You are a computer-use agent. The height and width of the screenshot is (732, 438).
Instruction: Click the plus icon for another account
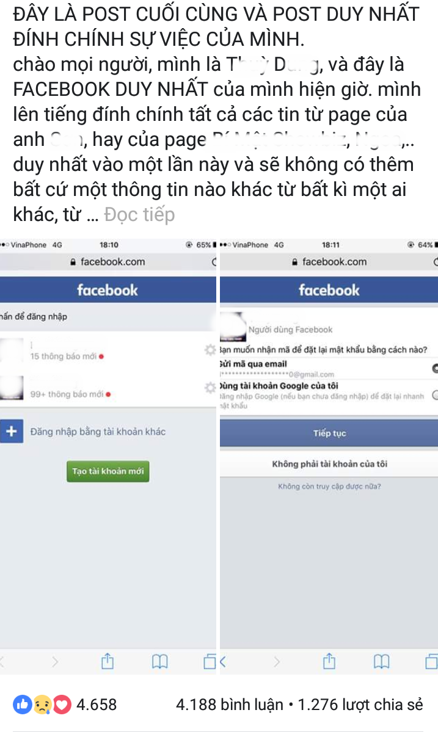pos(12,431)
